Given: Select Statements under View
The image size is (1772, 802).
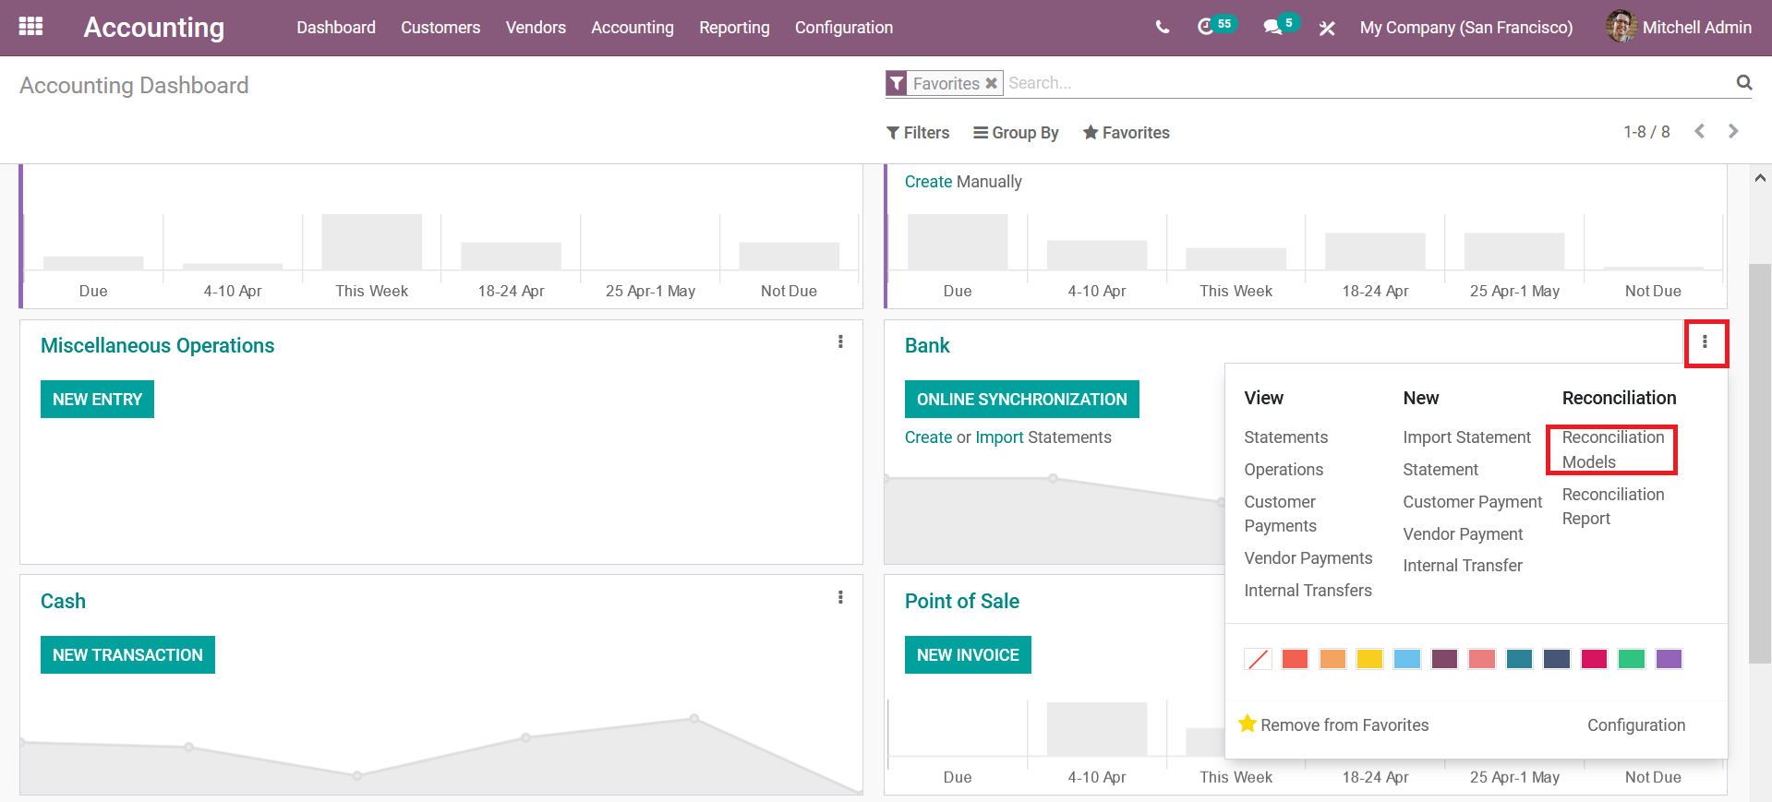Looking at the screenshot, I should point(1286,437).
